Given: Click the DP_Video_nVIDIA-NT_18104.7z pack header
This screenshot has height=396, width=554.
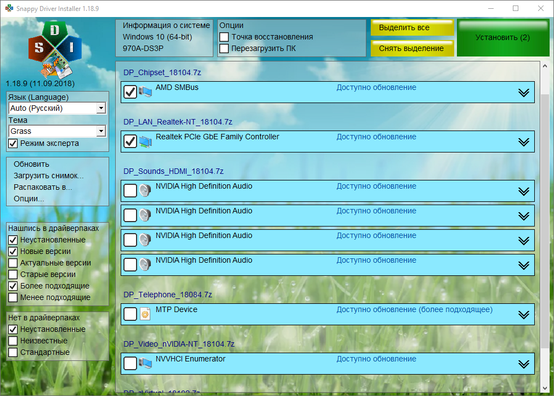Looking at the screenshot, I should (x=179, y=344).
